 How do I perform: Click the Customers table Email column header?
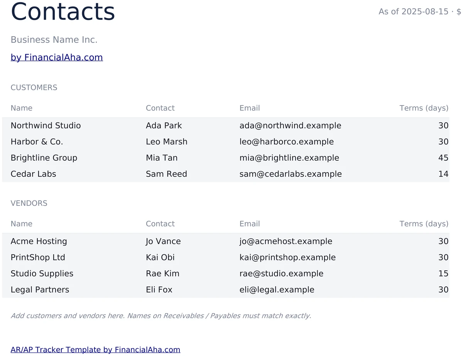pyautogui.click(x=250, y=108)
